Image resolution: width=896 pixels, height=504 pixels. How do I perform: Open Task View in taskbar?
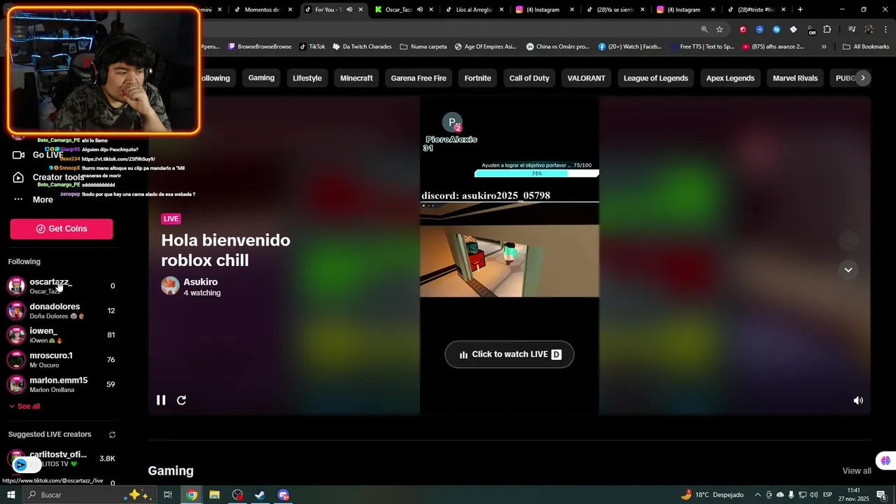168,495
